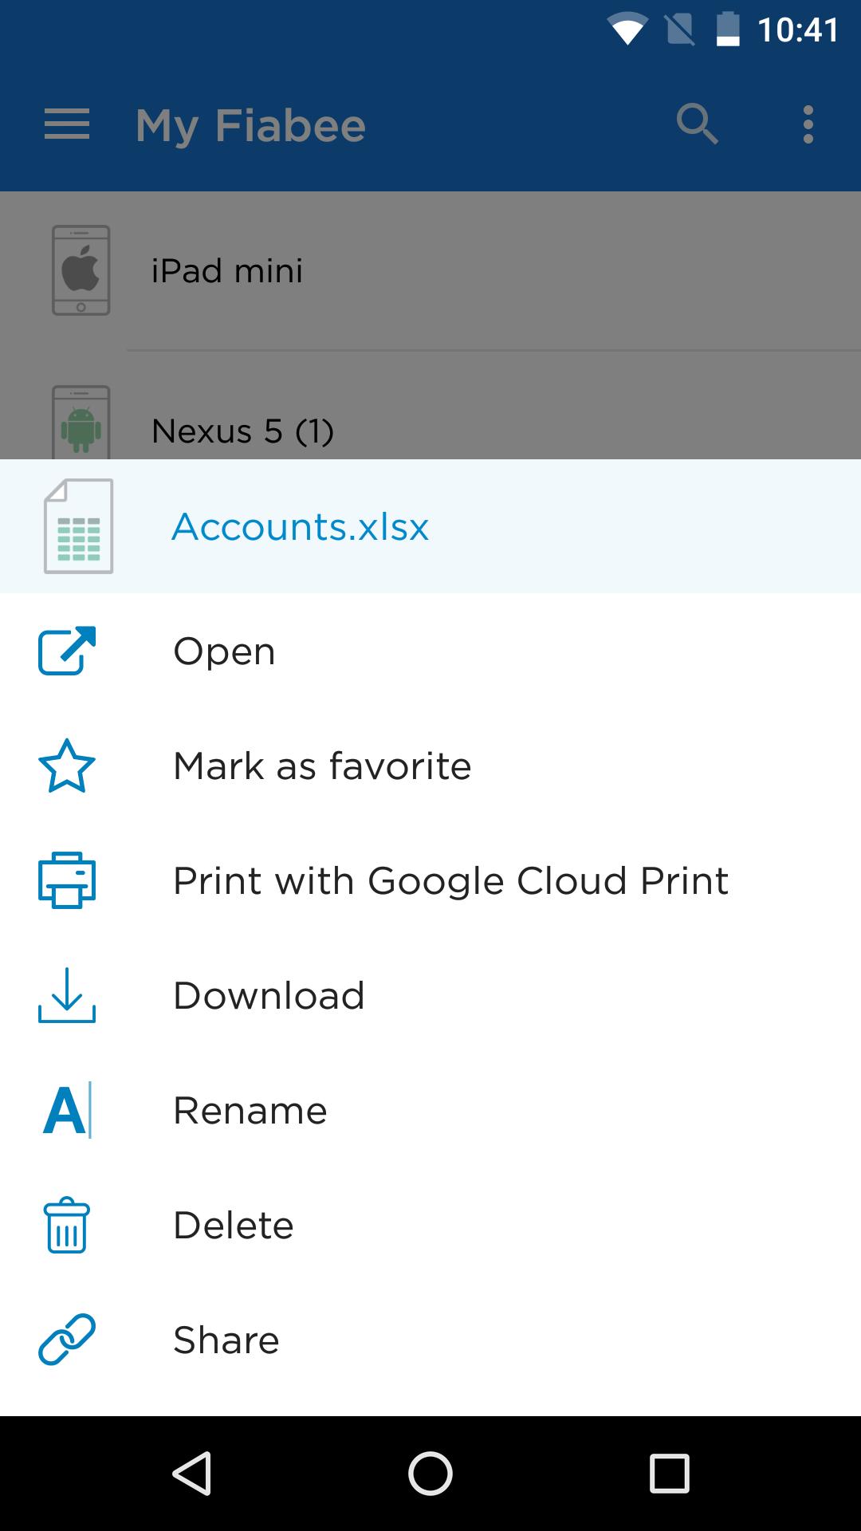Image resolution: width=861 pixels, height=1531 pixels.
Task: Tap the rename letter A icon
Action: click(x=67, y=1110)
